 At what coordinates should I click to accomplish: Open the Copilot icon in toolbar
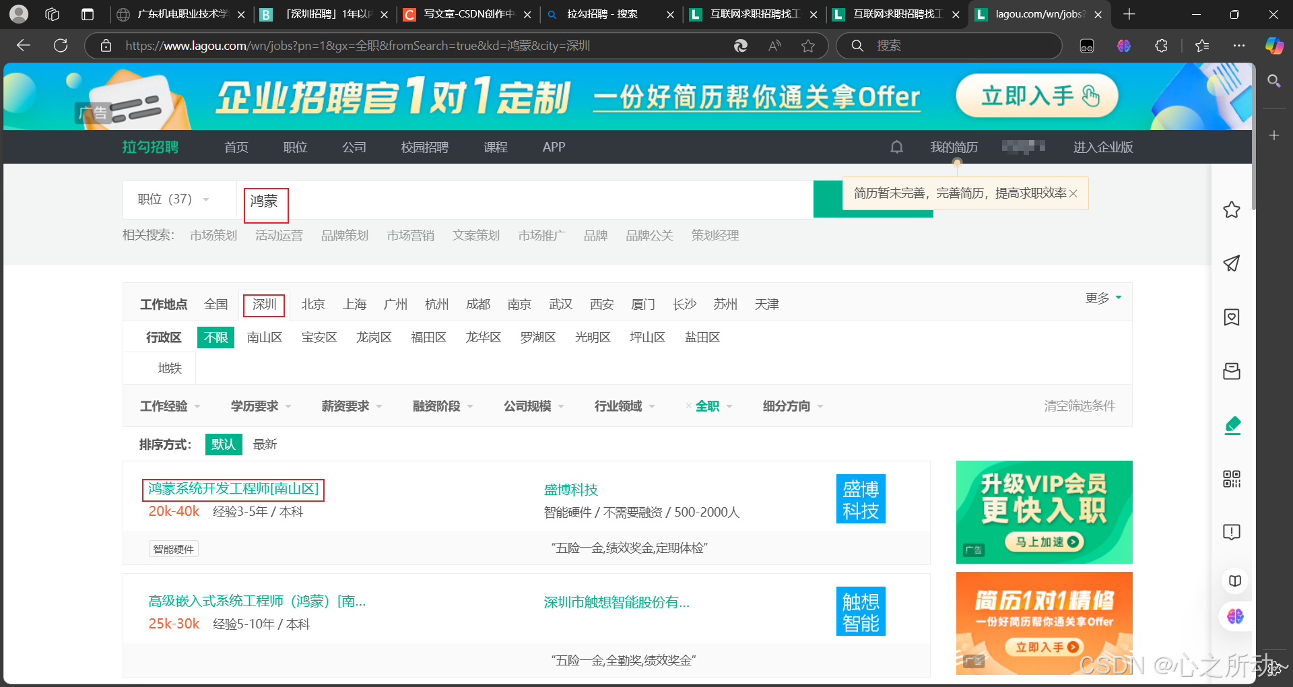pyautogui.click(x=1274, y=45)
